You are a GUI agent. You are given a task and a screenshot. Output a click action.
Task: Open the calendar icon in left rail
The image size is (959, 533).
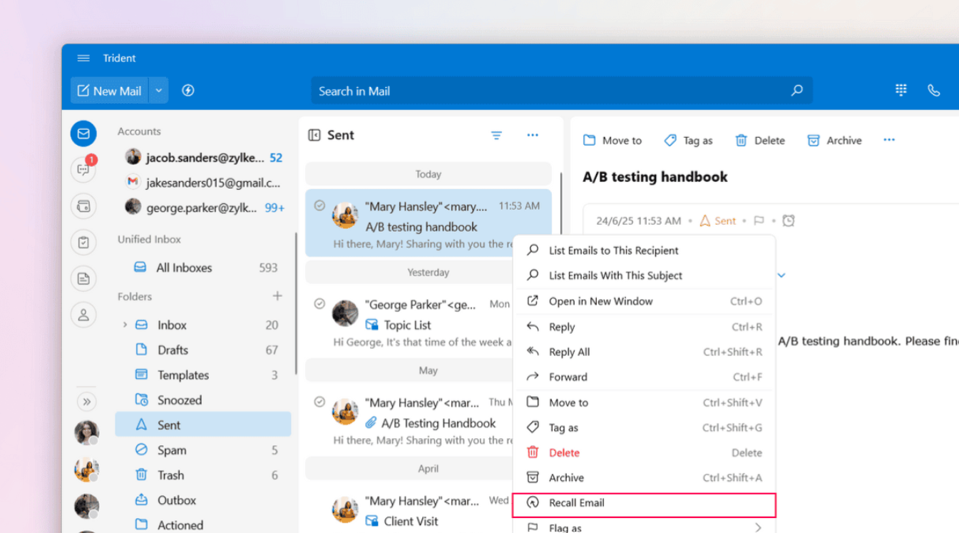point(83,207)
